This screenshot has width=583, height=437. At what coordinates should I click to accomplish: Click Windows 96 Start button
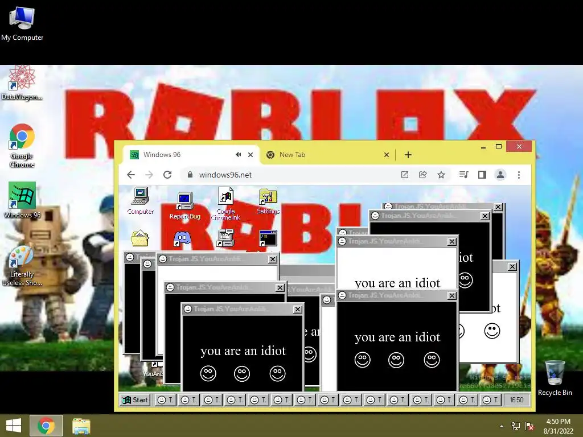click(136, 400)
